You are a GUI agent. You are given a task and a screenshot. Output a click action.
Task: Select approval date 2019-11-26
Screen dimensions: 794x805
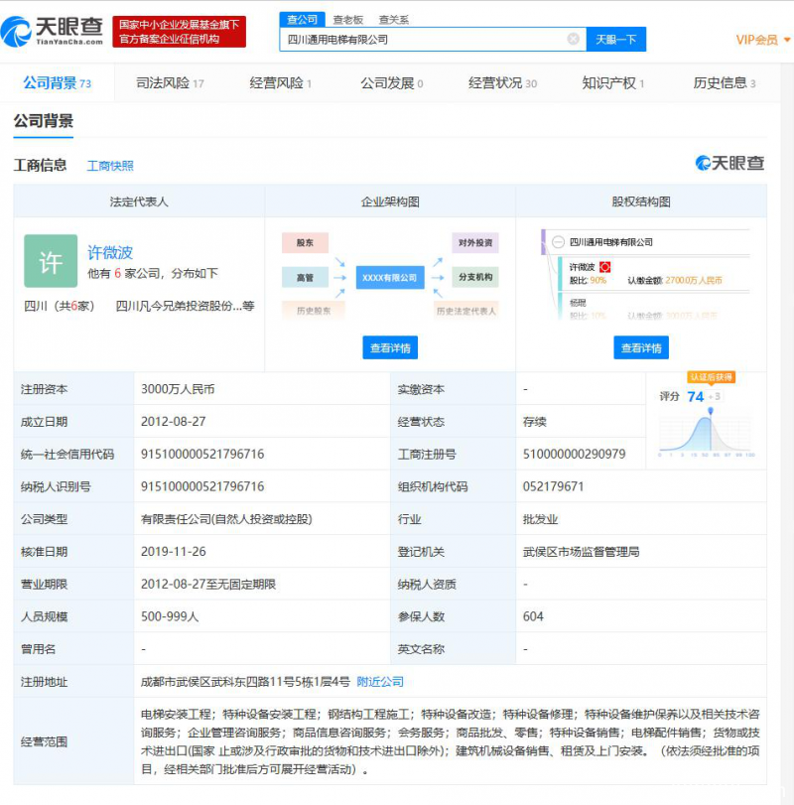tap(173, 551)
